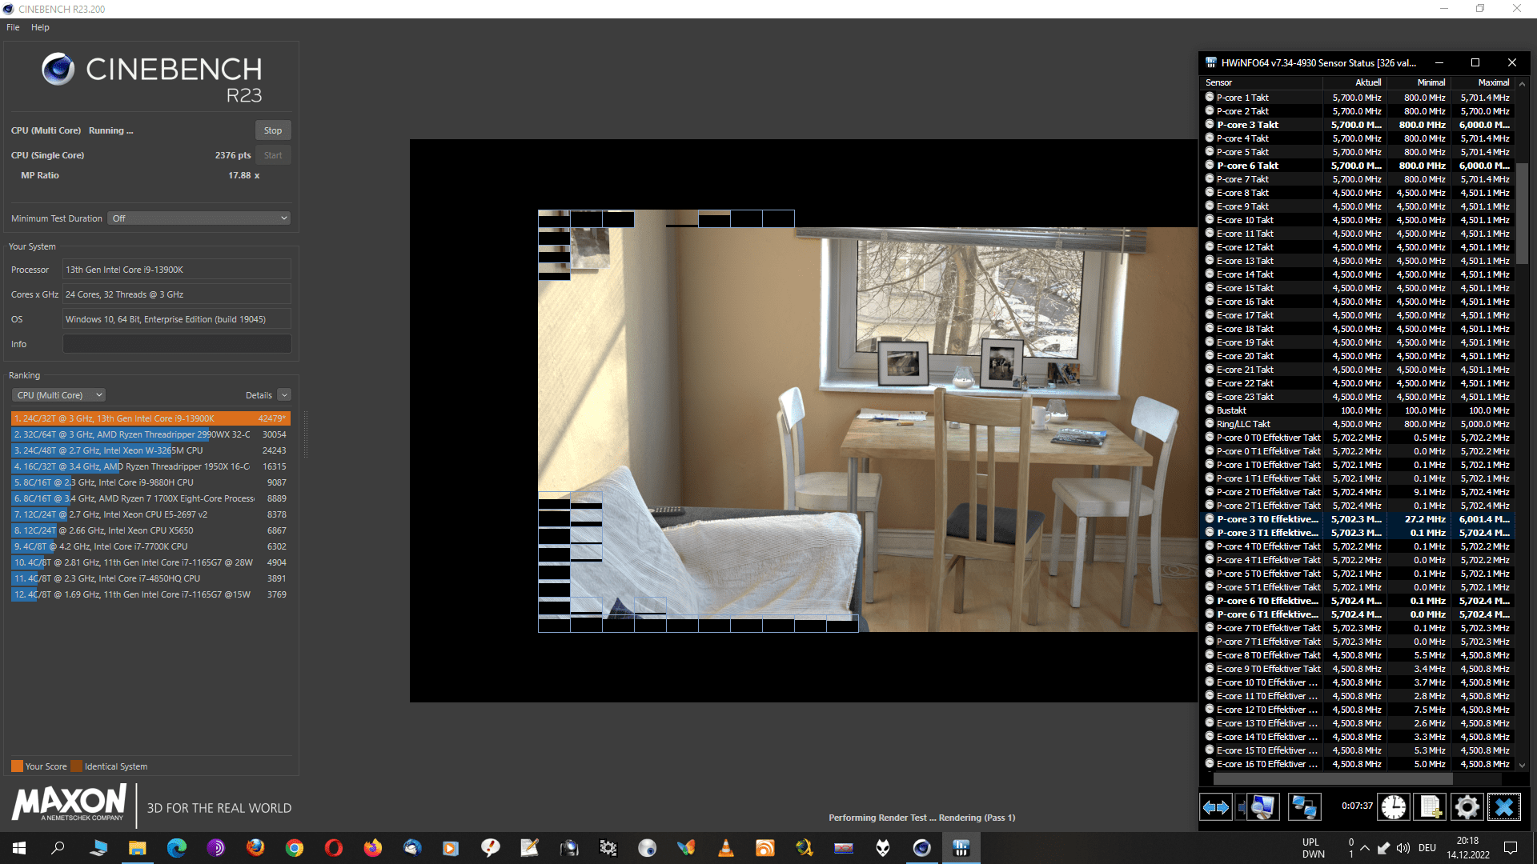Click the scroll-down arrow in HWiNFO sensor list
This screenshot has height=864, width=1537.
[1522, 766]
